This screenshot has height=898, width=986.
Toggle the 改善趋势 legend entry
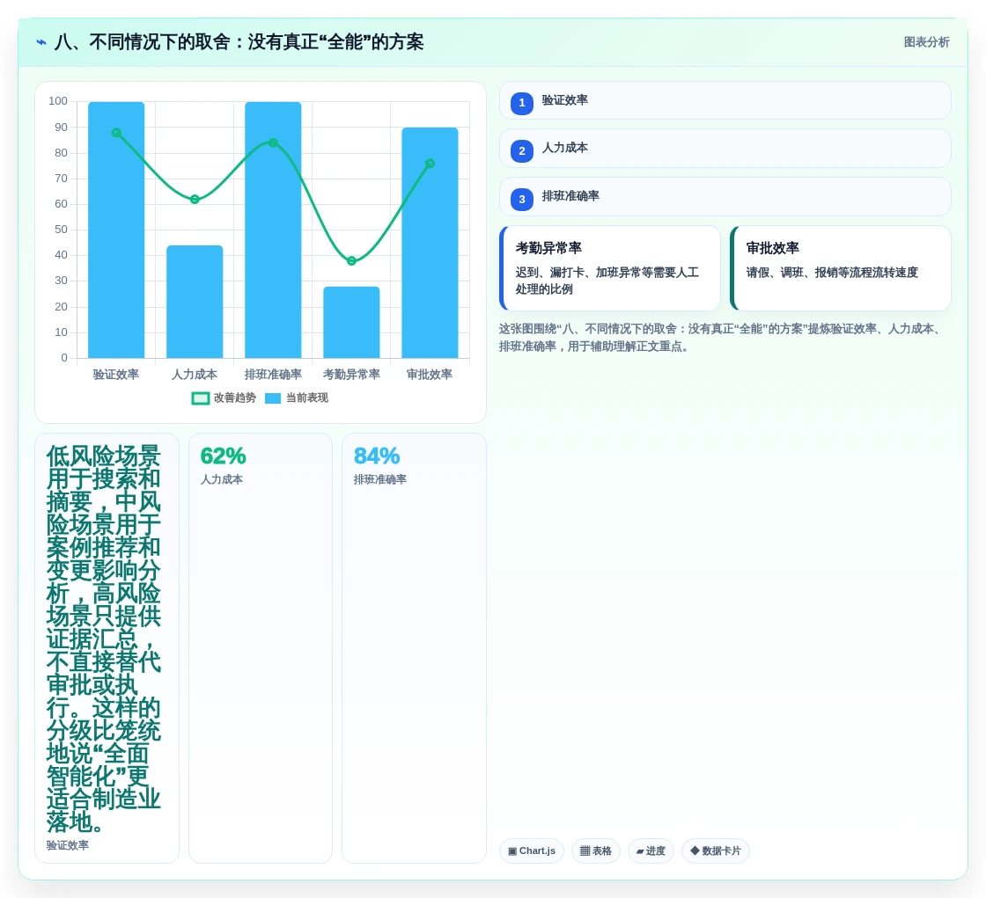(224, 398)
